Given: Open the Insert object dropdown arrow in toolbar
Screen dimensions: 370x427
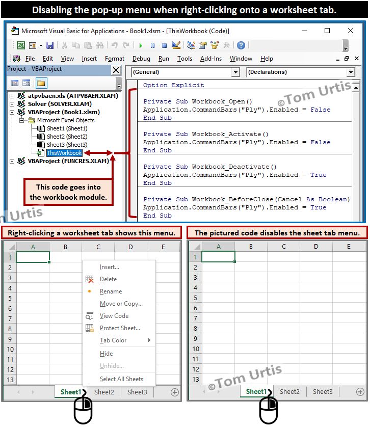Looking at the screenshot, I should pos(41,45).
